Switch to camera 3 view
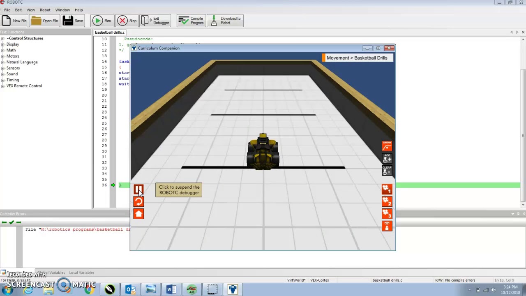526x296 pixels. pos(387,214)
